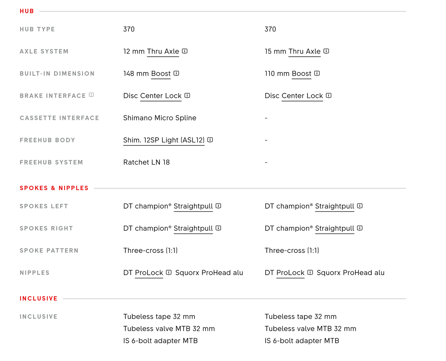
Task: Click info icon beside 15 mm Thru Axle
Action: (x=326, y=51)
